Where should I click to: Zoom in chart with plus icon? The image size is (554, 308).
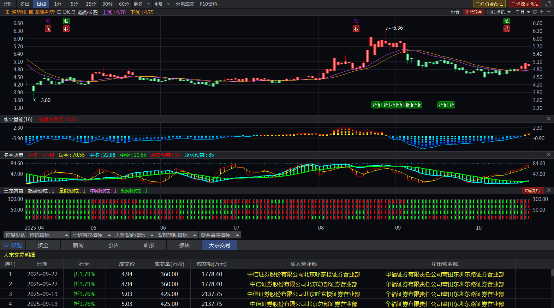coord(542,12)
